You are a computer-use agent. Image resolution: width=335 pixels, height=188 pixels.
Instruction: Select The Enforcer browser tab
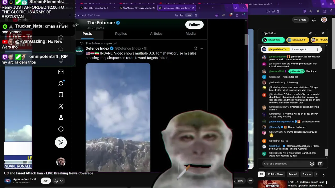(177, 8)
